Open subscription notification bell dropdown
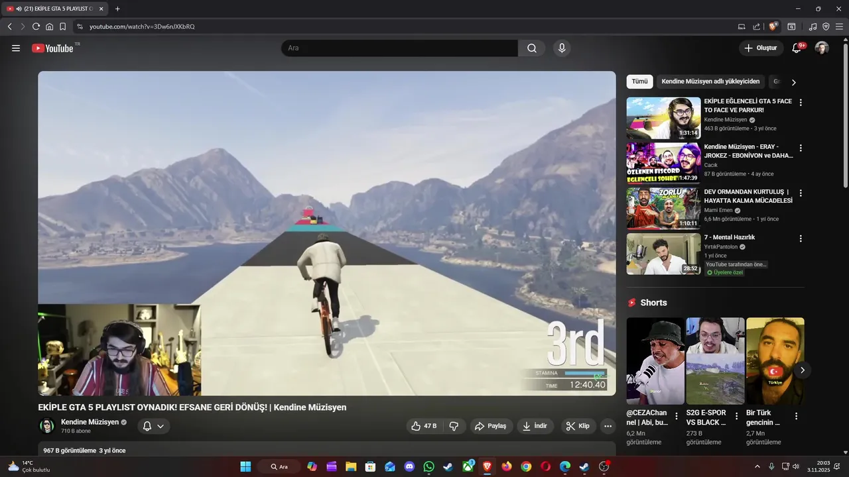Screen dimensions: 849x477 click(154, 426)
